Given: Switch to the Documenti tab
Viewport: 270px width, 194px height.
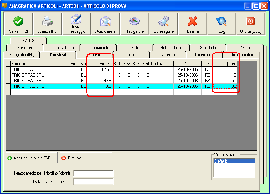Looking at the screenshot, I should 99,48.
